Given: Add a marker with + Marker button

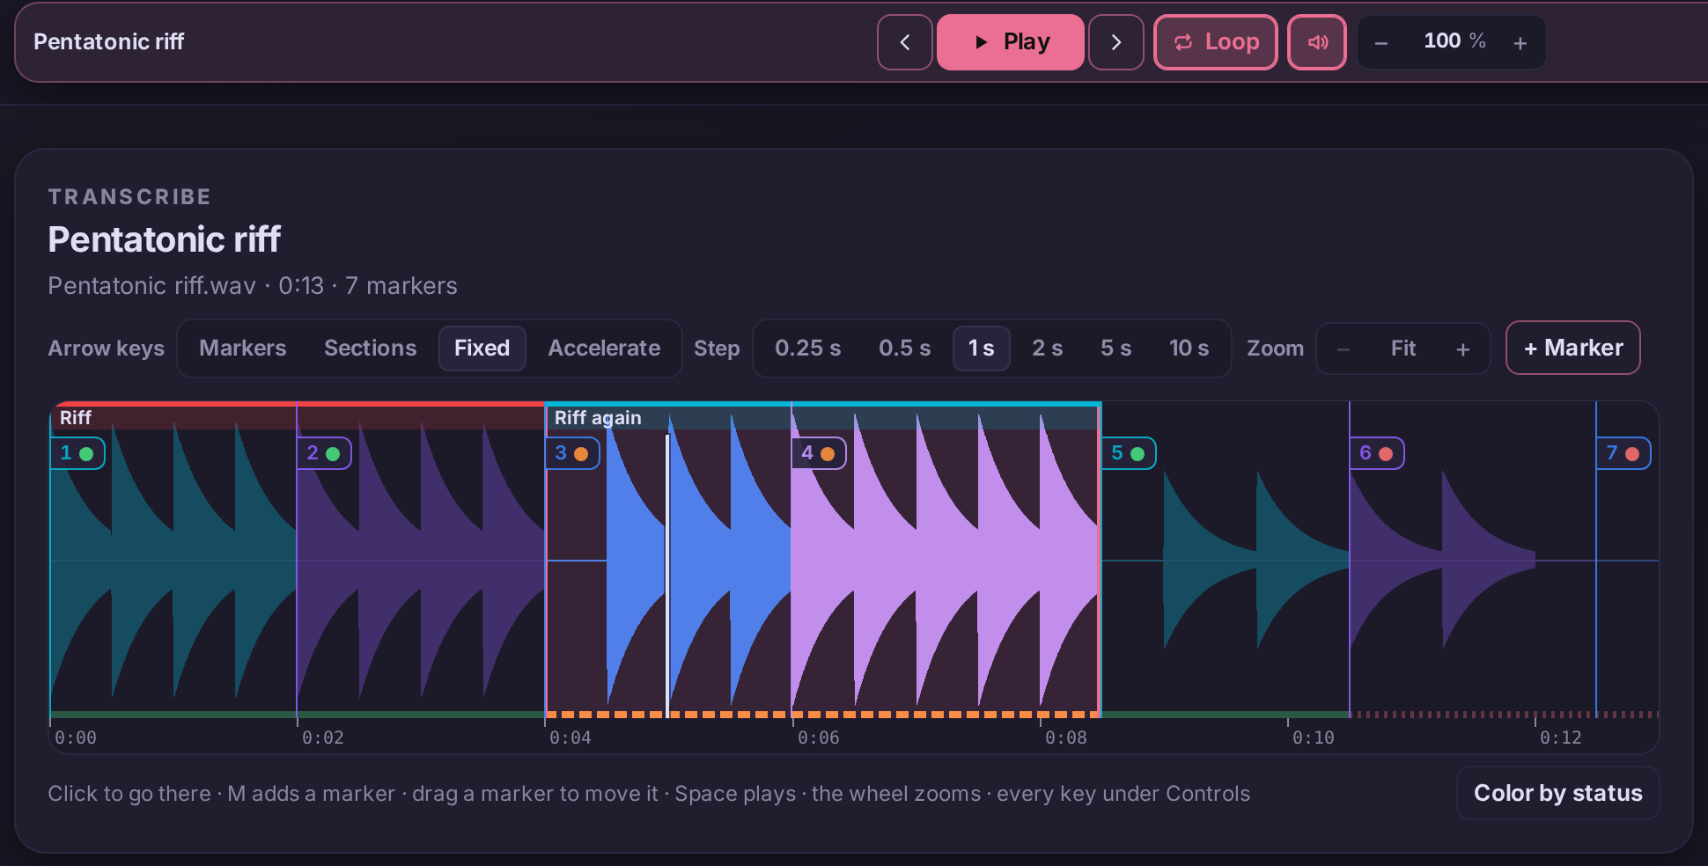Looking at the screenshot, I should 1573,348.
